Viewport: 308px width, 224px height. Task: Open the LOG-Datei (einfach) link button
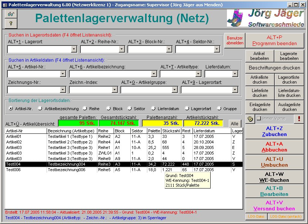pyautogui.click(x=286, y=217)
